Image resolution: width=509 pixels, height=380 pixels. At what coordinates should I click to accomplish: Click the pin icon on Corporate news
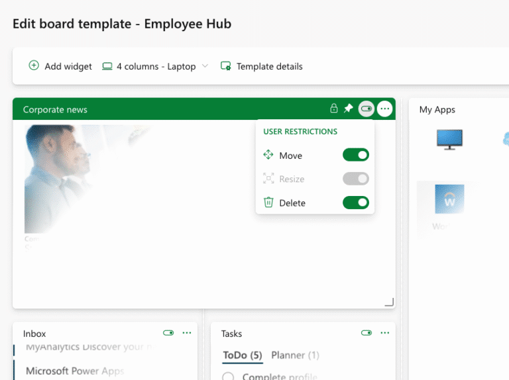pyautogui.click(x=349, y=109)
